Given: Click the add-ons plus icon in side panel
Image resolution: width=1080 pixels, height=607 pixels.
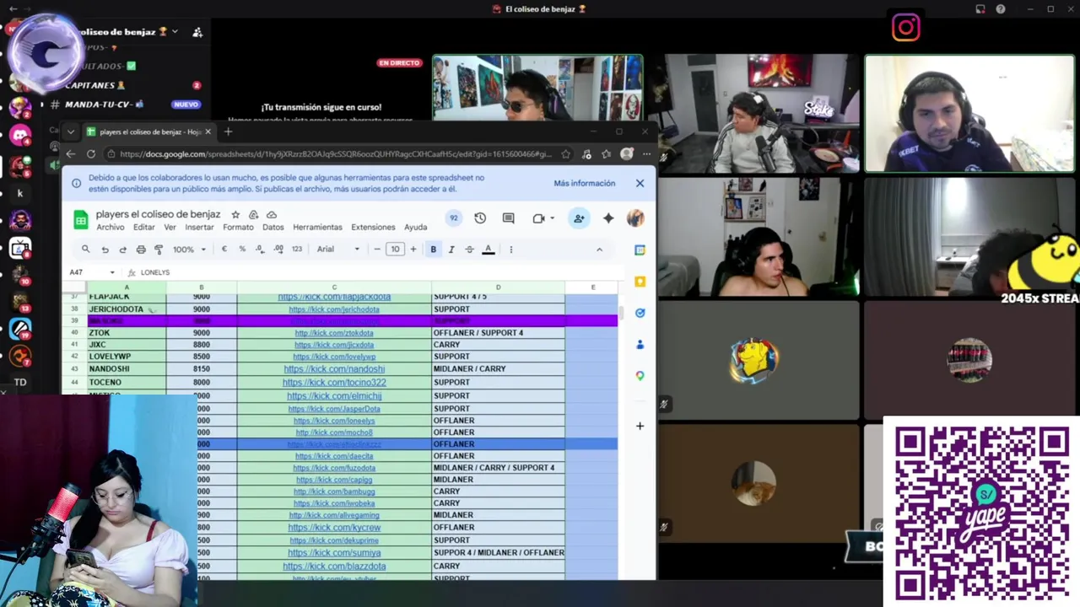Looking at the screenshot, I should (640, 426).
